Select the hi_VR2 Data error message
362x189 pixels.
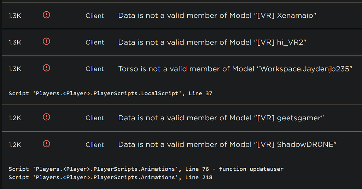[x=212, y=42]
